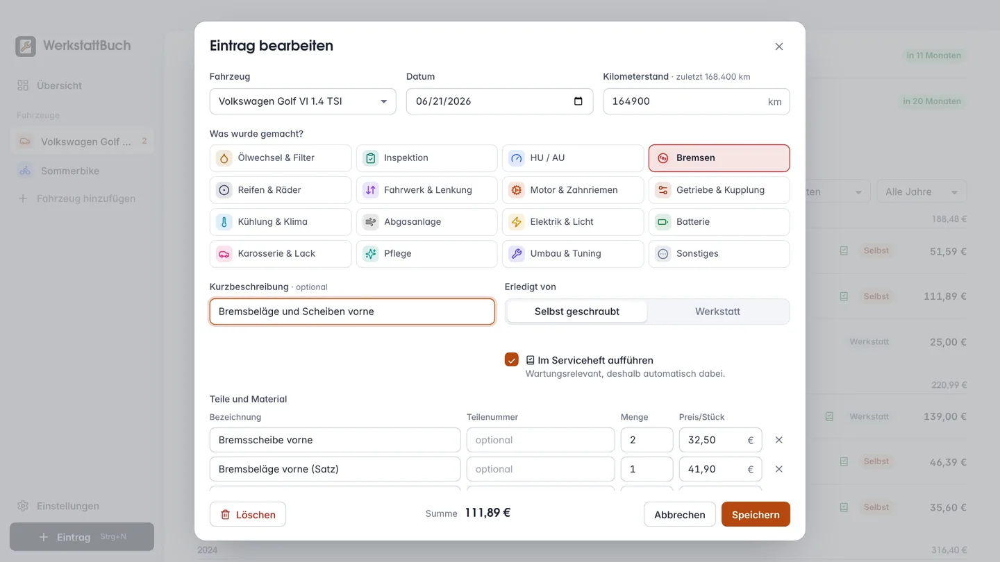Image resolution: width=1000 pixels, height=562 pixels.
Task: Select Karosserie & Lack category
Action: pos(281,254)
